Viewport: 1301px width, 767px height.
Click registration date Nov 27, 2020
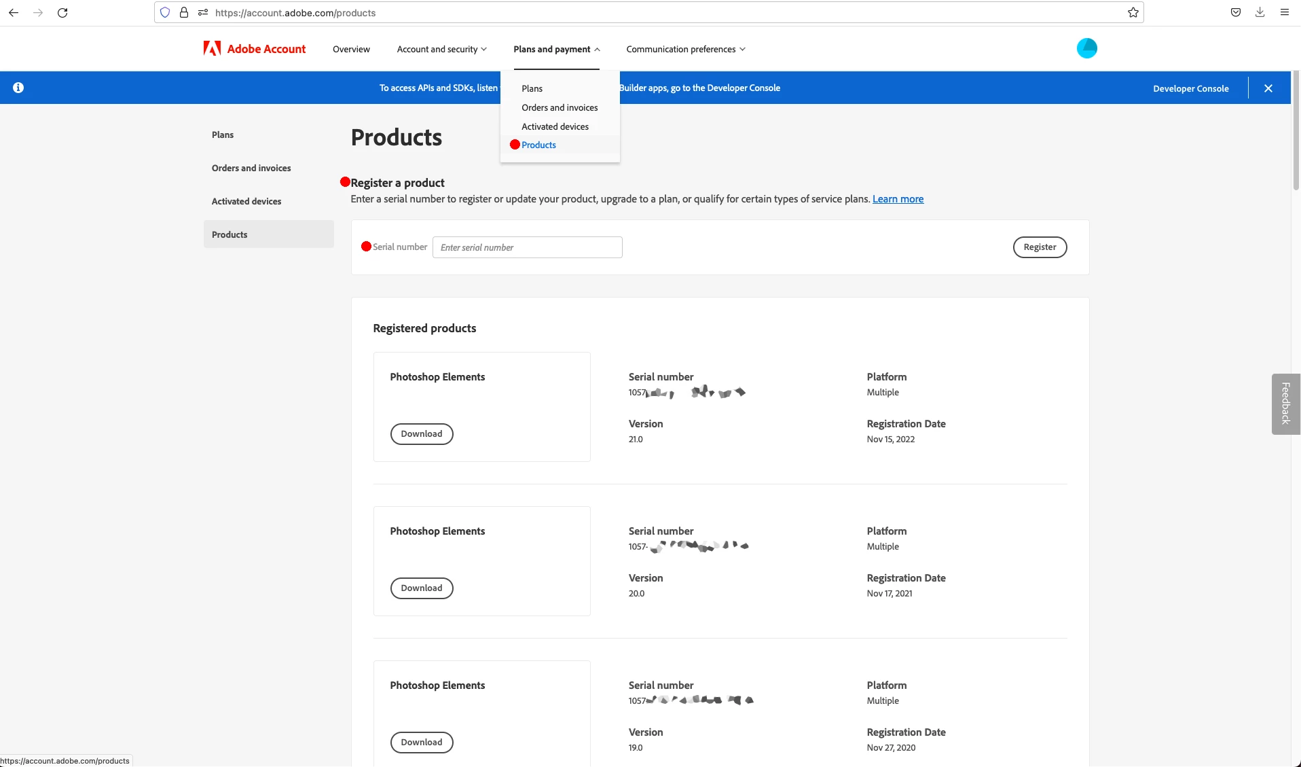click(x=891, y=748)
